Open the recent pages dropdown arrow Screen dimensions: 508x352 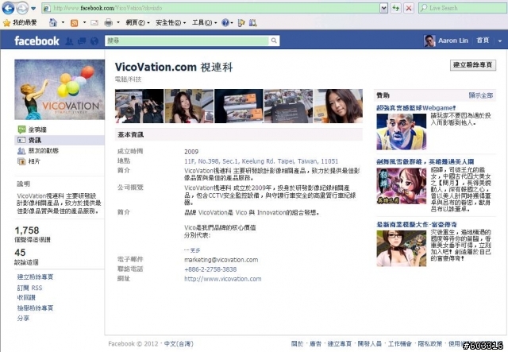(33, 9)
